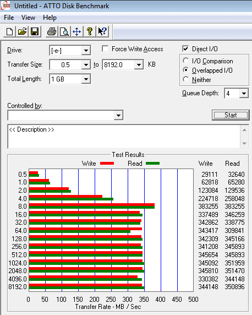This screenshot has width=252, height=315.
Task: Choose the Neither radio option
Action: (x=186, y=79)
